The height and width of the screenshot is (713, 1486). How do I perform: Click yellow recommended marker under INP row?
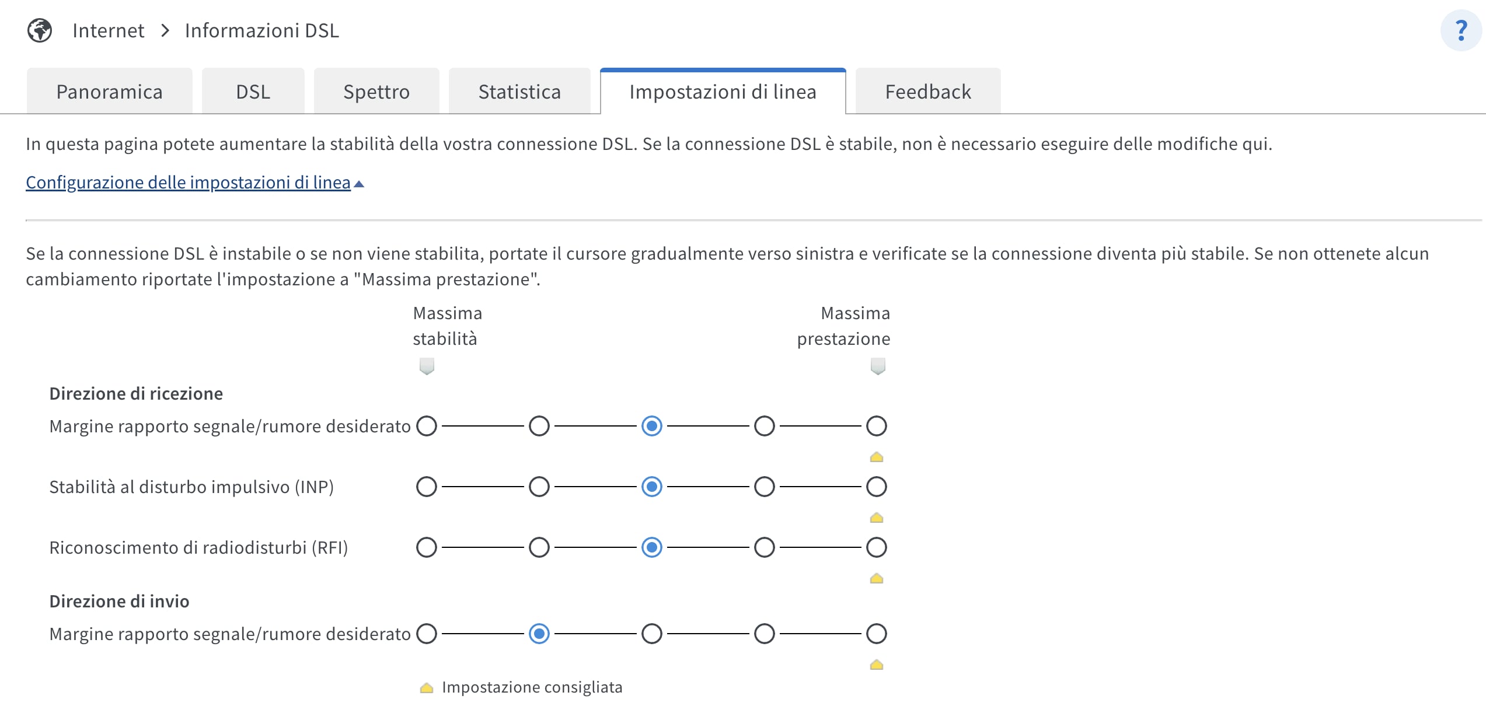click(x=876, y=518)
